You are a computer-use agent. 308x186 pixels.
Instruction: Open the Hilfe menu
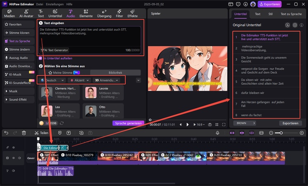tap(69, 4)
